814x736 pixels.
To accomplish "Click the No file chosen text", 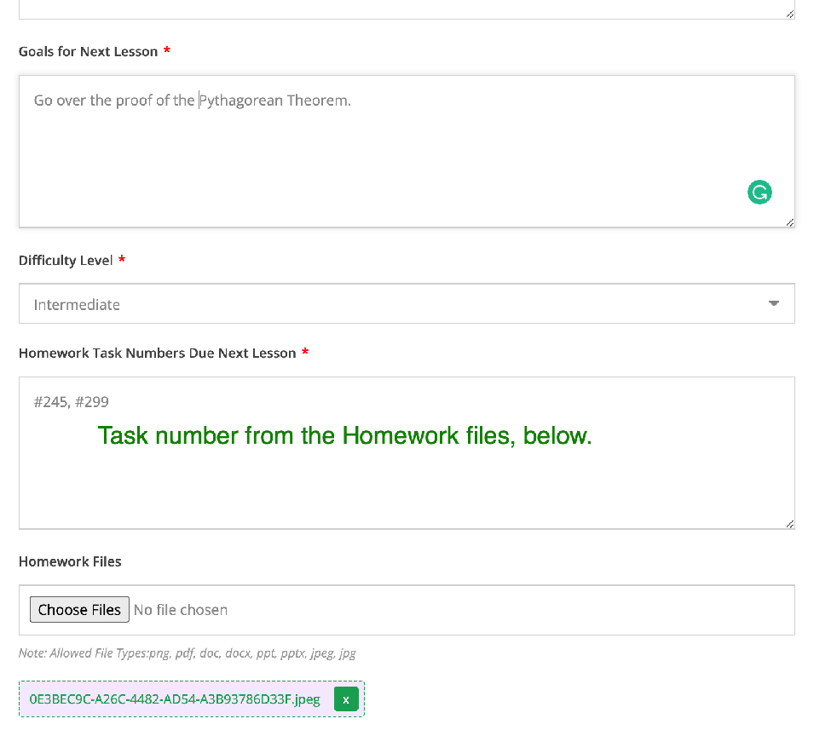I will coord(181,610).
